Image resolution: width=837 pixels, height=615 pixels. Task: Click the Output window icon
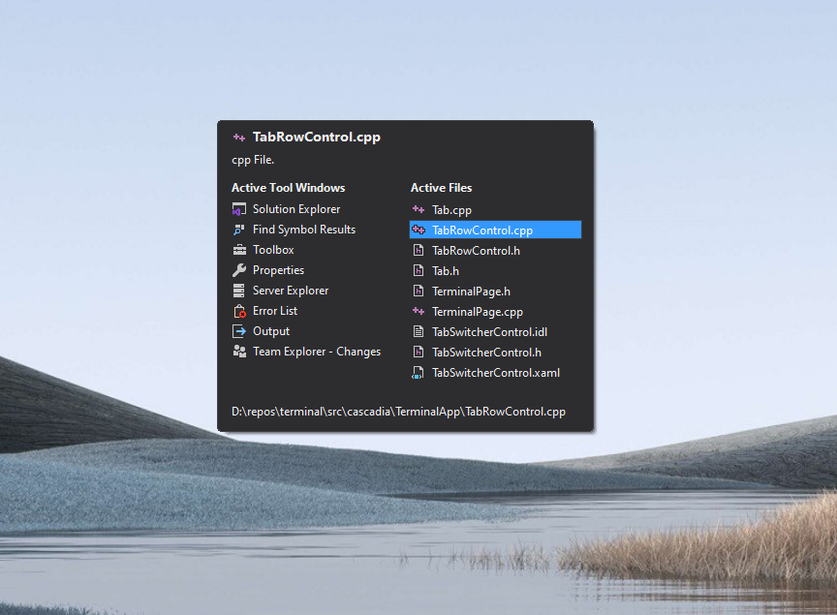[x=239, y=331]
